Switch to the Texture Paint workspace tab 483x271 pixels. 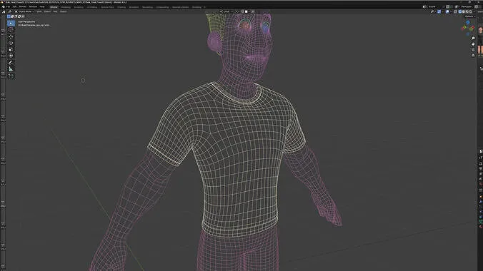pyautogui.click(x=107, y=7)
